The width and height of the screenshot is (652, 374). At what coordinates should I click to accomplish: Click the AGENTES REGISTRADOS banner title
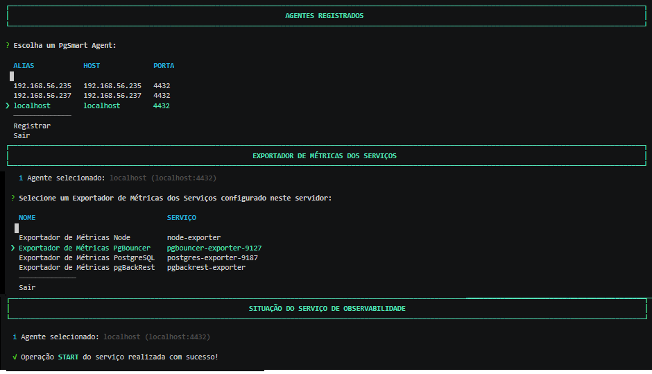pos(325,16)
